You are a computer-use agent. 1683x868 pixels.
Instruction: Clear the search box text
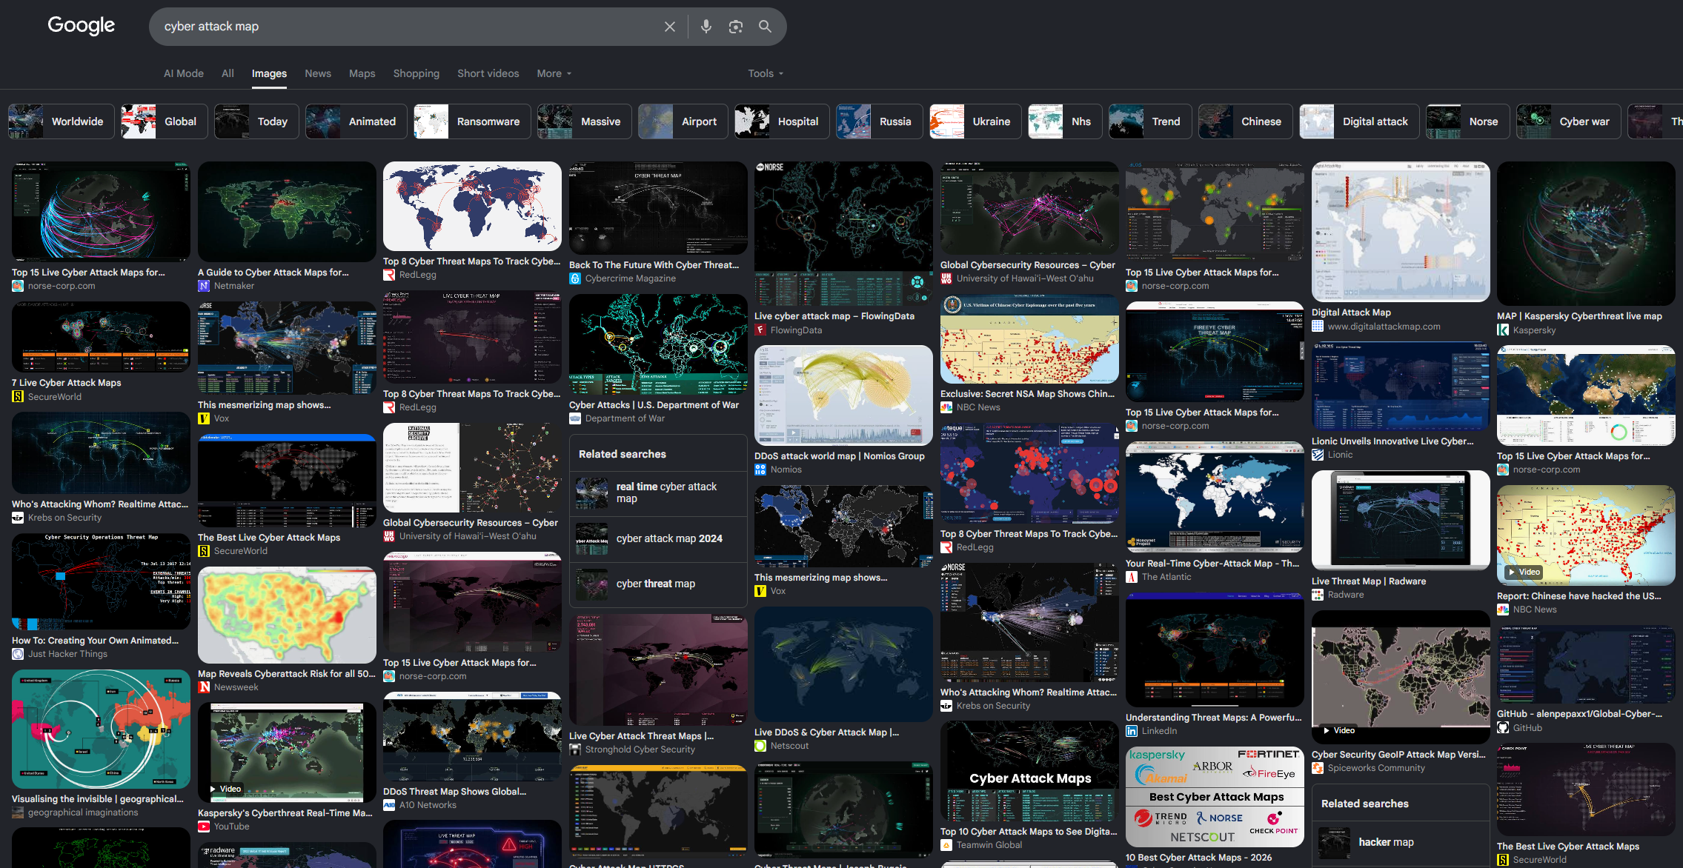[670, 27]
